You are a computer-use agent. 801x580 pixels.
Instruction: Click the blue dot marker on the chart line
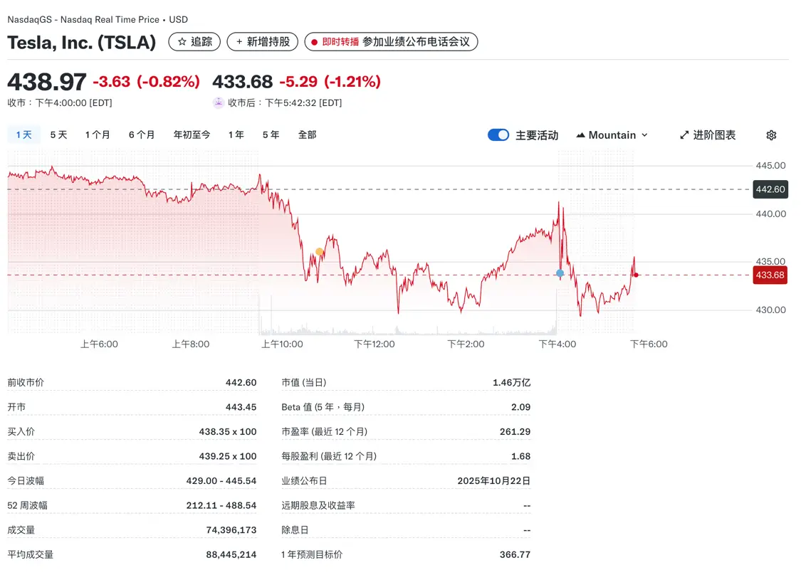(560, 273)
